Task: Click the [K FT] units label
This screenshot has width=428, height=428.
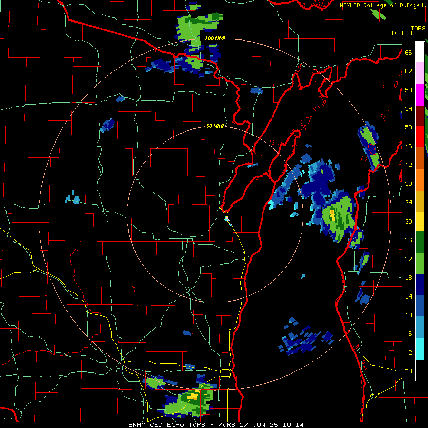Action: [x=402, y=33]
